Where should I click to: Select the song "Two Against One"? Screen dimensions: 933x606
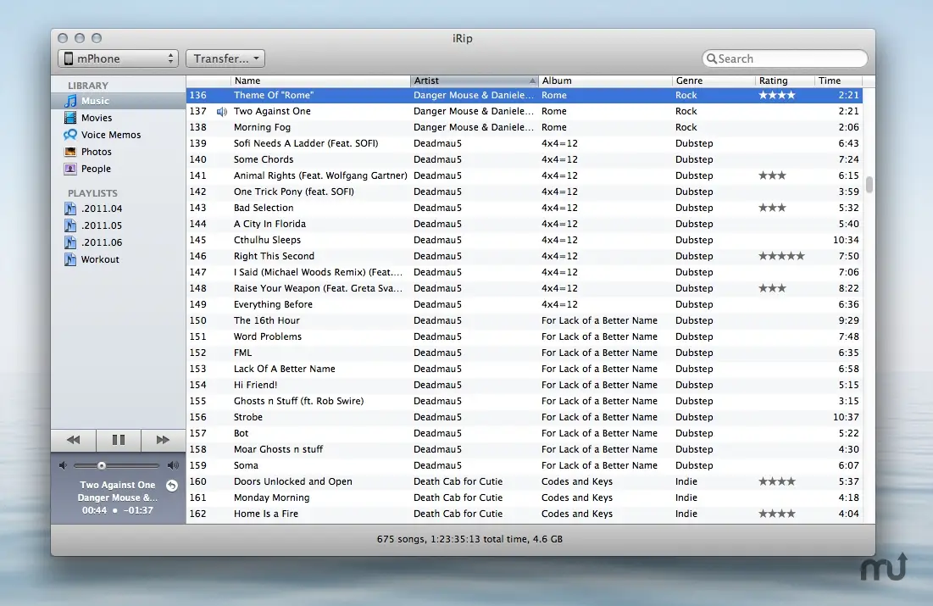(x=525, y=111)
